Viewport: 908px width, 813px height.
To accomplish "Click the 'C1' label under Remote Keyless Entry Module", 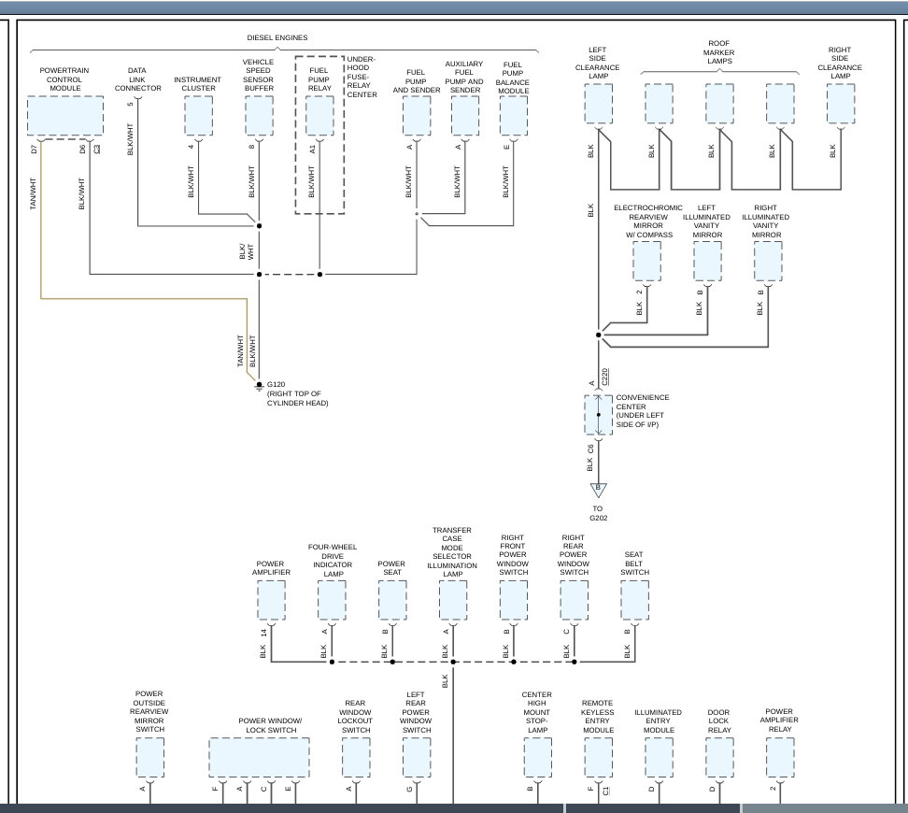I will coord(605,791).
